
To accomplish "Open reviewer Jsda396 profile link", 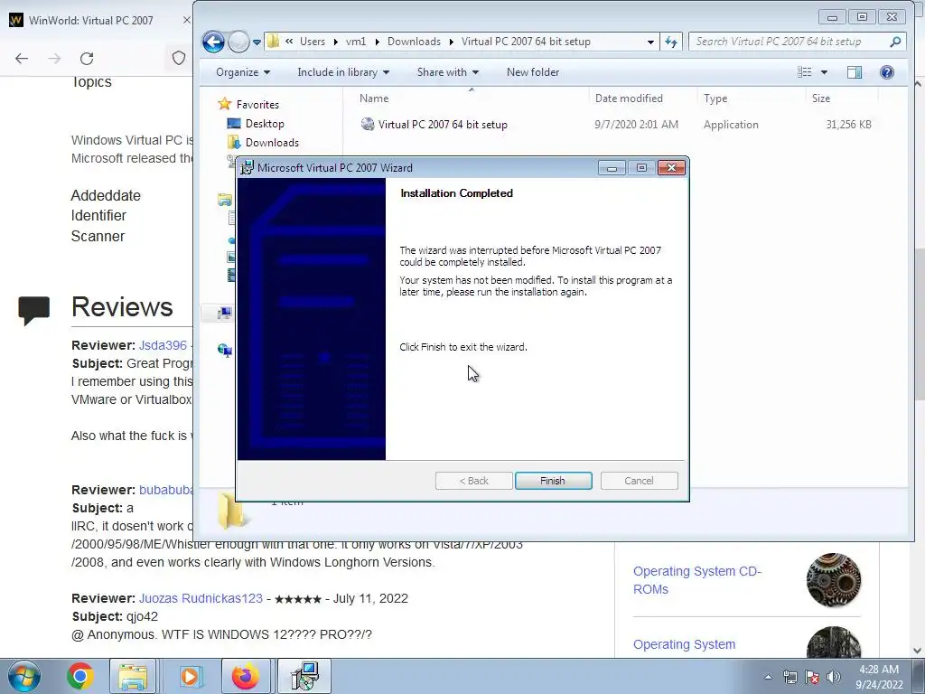I will 163,345.
